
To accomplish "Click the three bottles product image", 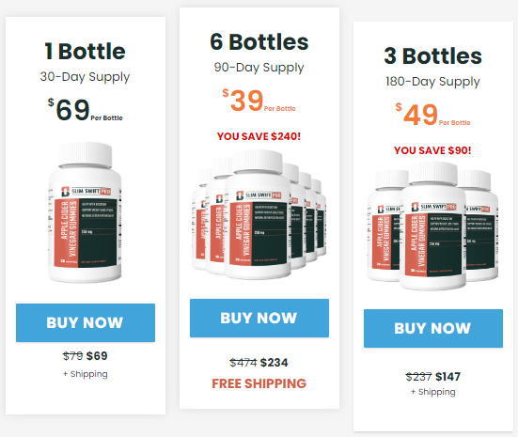I will (x=432, y=226).
